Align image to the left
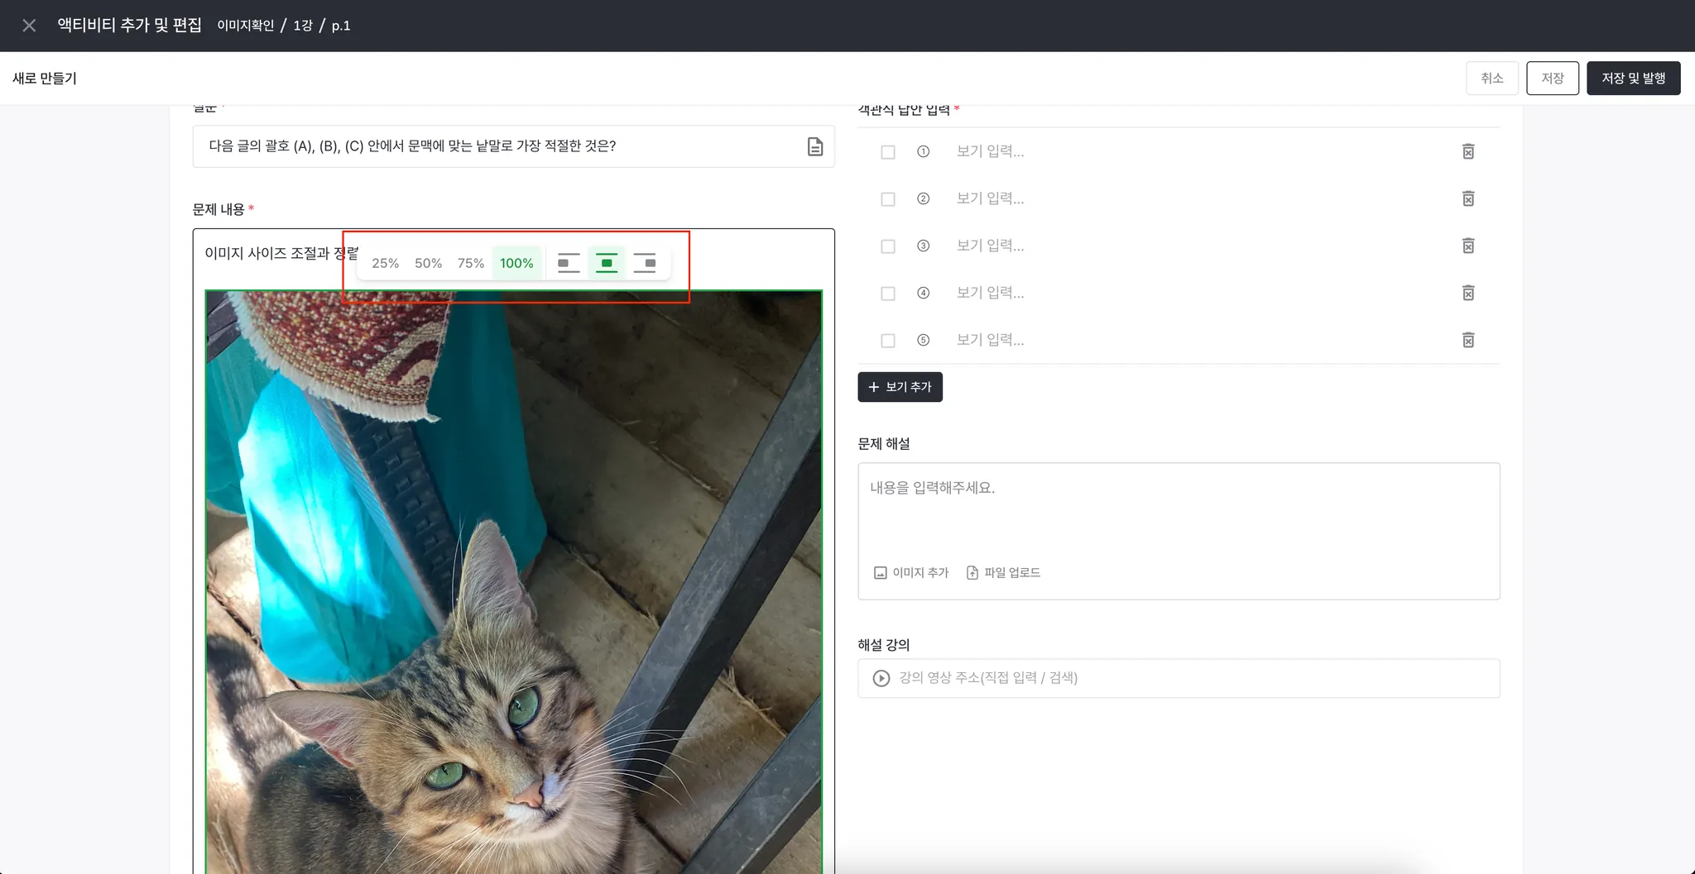Viewport: 1695px width, 874px height. 569,263
